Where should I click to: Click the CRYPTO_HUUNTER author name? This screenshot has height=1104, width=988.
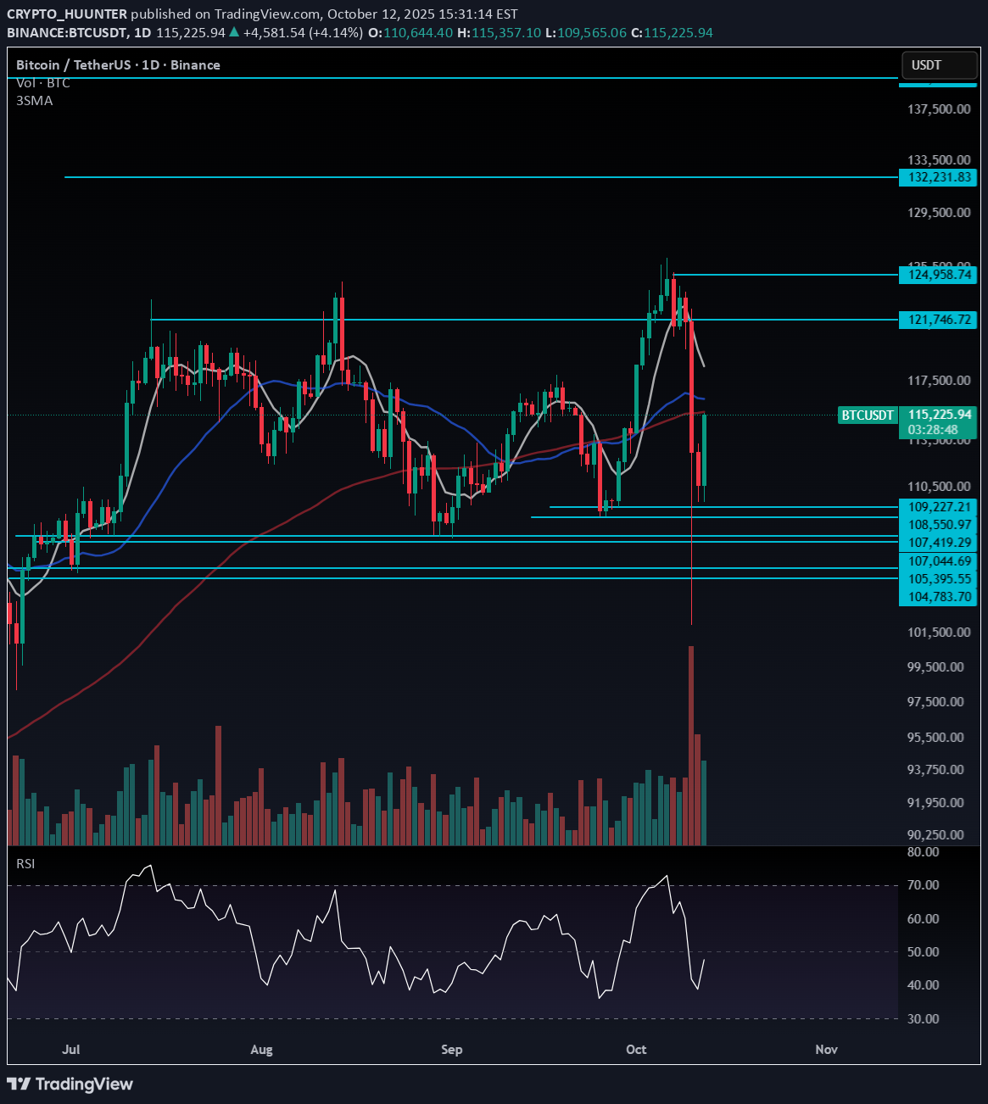[68, 14]
